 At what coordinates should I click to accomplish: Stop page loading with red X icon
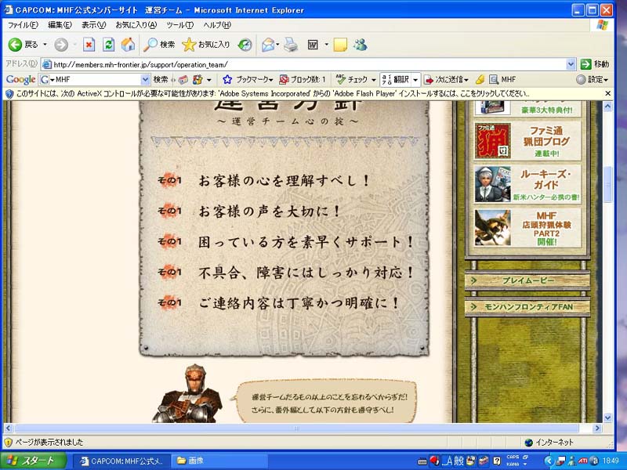coord(89,45)
